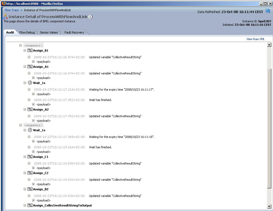273x211 pixels.
Task: Expand payload for 16:11:19.014 Wait has finished
Action: point(33,151)
